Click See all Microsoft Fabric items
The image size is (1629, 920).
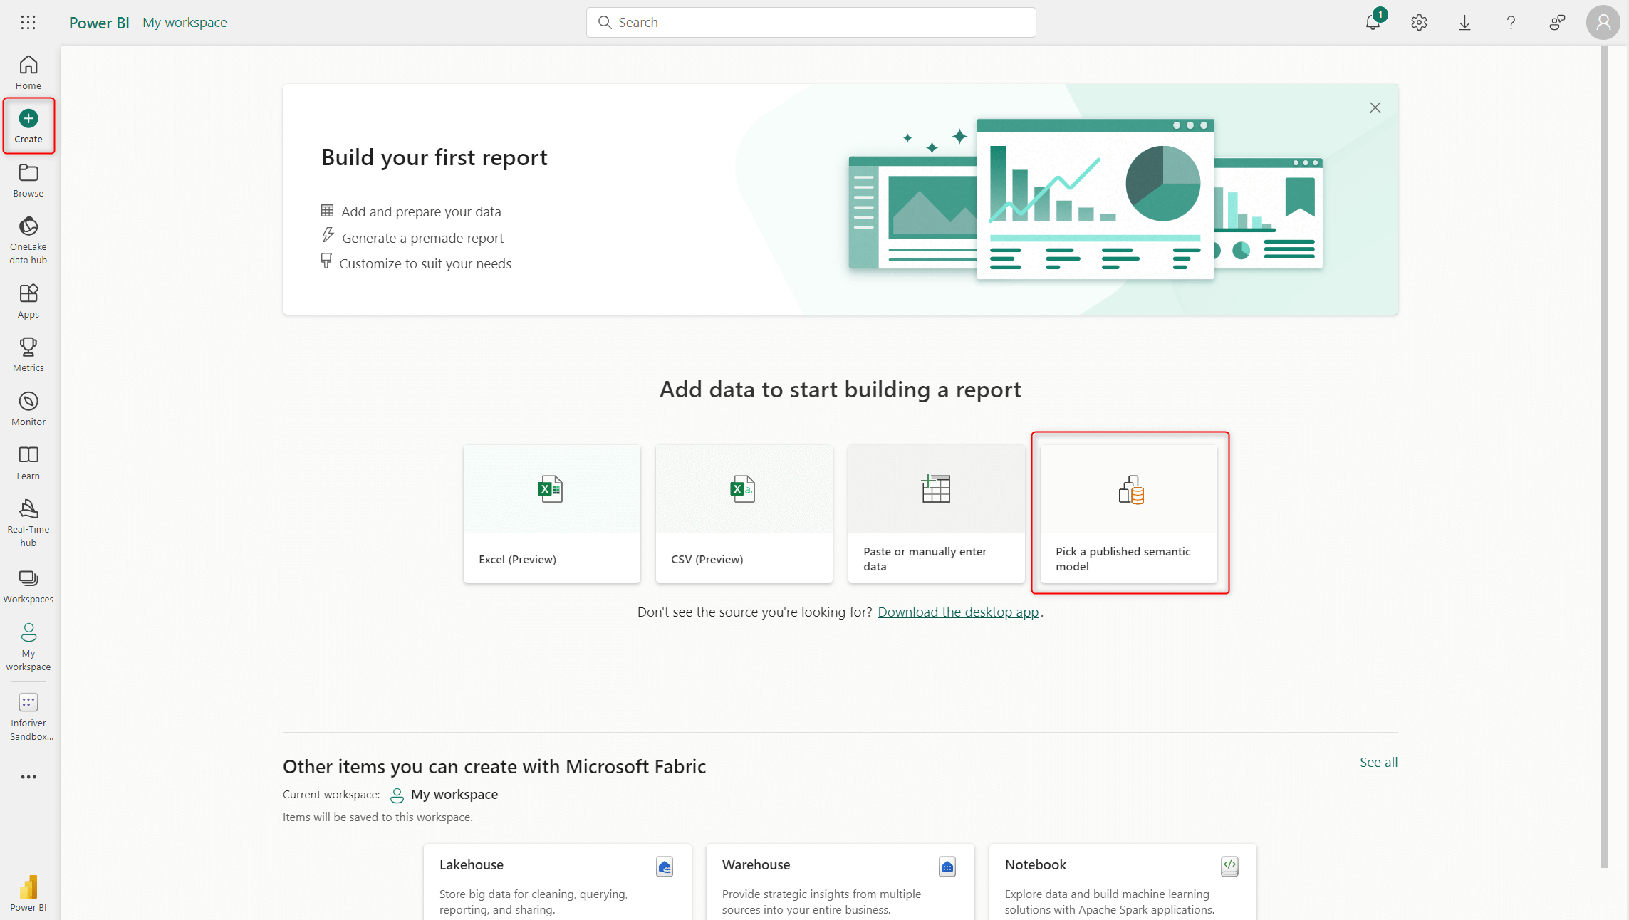point(1378,761)
